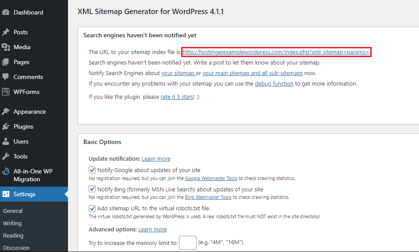
Task: Click the Appearance paintbrush icon
Action: click(6, 112)
